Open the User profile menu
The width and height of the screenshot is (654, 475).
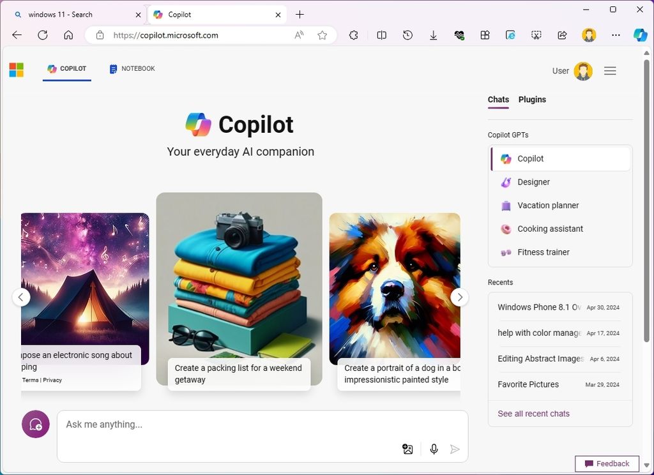click(583, 71)
